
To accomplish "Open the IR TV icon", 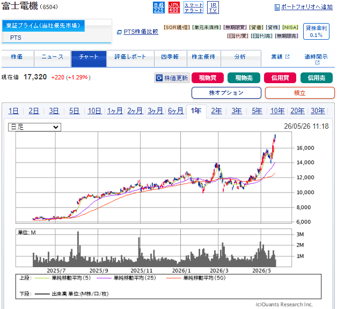I will coord(213,8).
